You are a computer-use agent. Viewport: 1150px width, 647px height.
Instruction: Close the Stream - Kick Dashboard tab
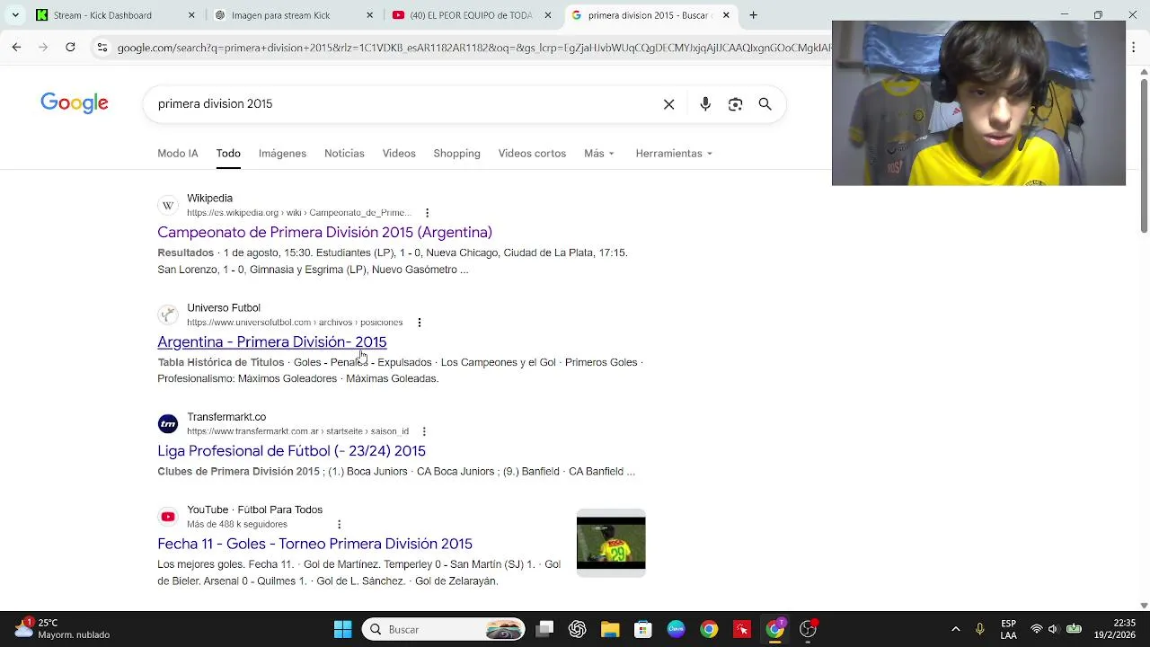191,15
